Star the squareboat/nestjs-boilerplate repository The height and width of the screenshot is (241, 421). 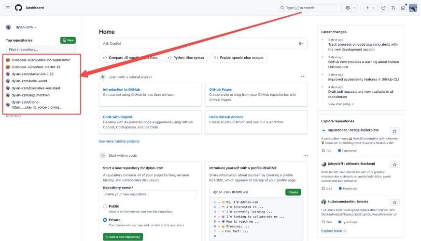394,131
